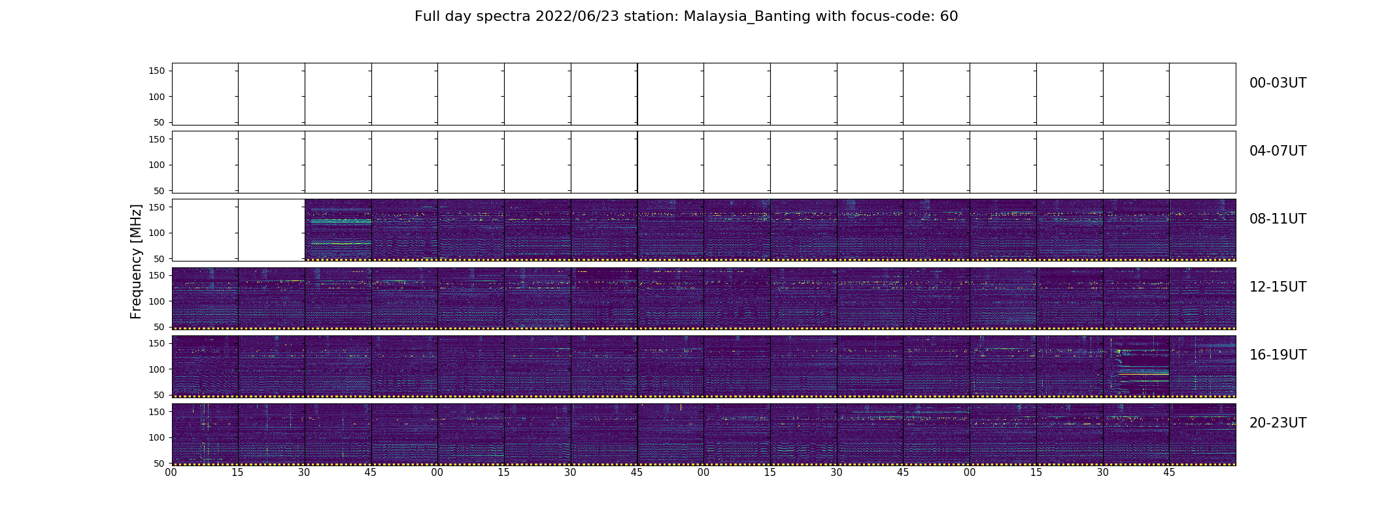Select the 100 tick of the 04-07UT row
The width and height of the screenshot is (1373, 523).
pyautogui.click(x=158, y=165)
